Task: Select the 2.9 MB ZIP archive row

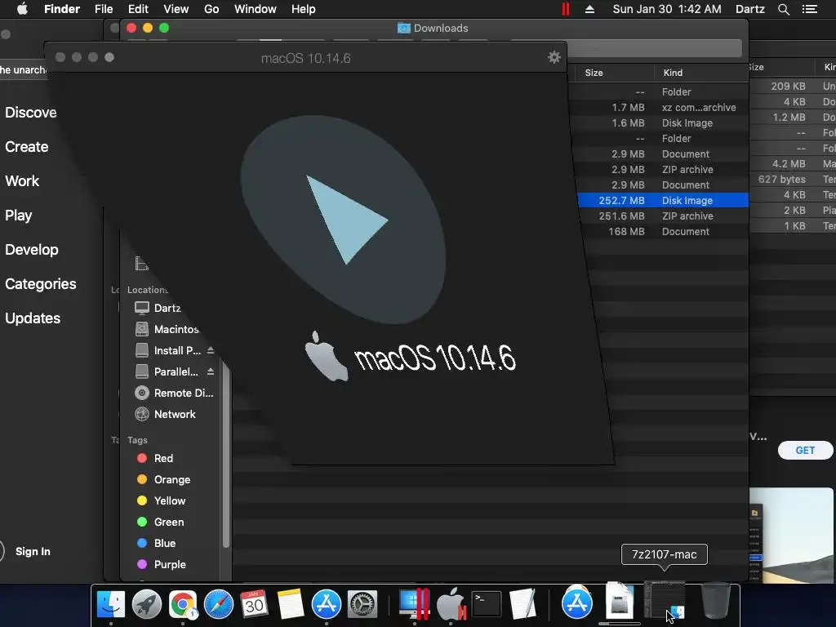Action: coord(661,169)
